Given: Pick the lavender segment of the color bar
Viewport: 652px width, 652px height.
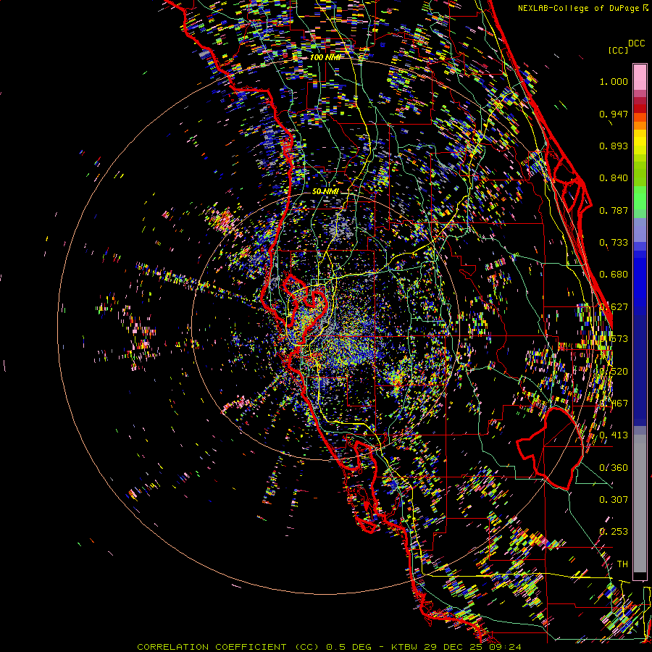Looking at the screenshot, I should click(x=640, y=230).
